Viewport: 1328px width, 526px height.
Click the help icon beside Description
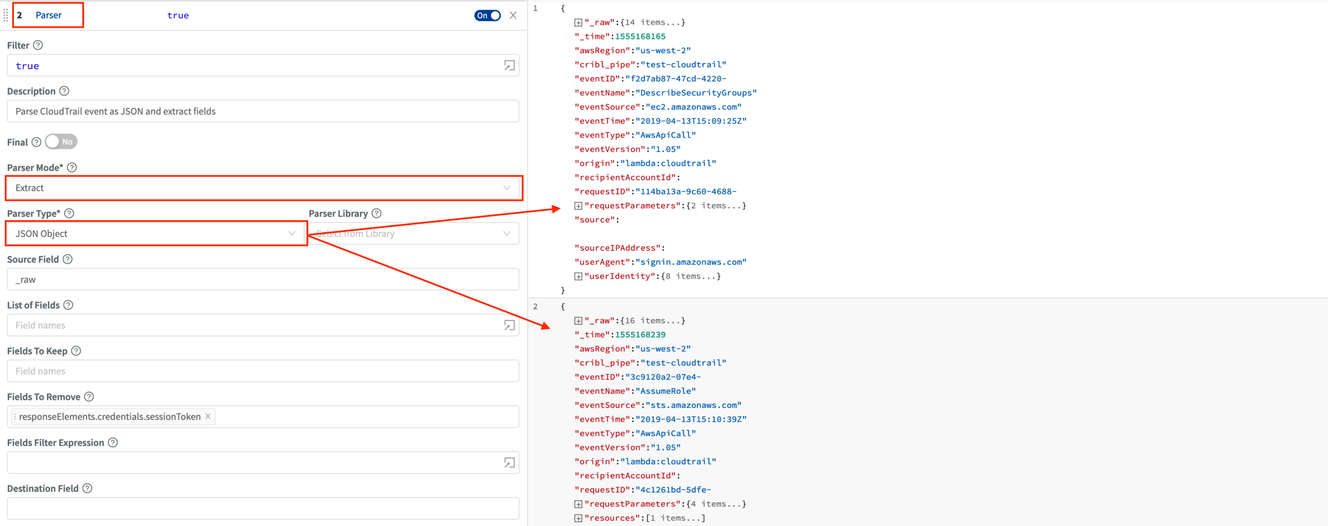[64, 91]
